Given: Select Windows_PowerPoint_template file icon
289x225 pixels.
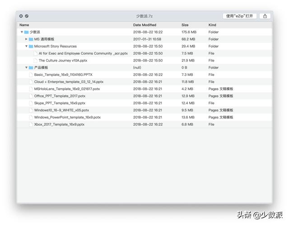Looking at the screenshot, I should [31, 117].
